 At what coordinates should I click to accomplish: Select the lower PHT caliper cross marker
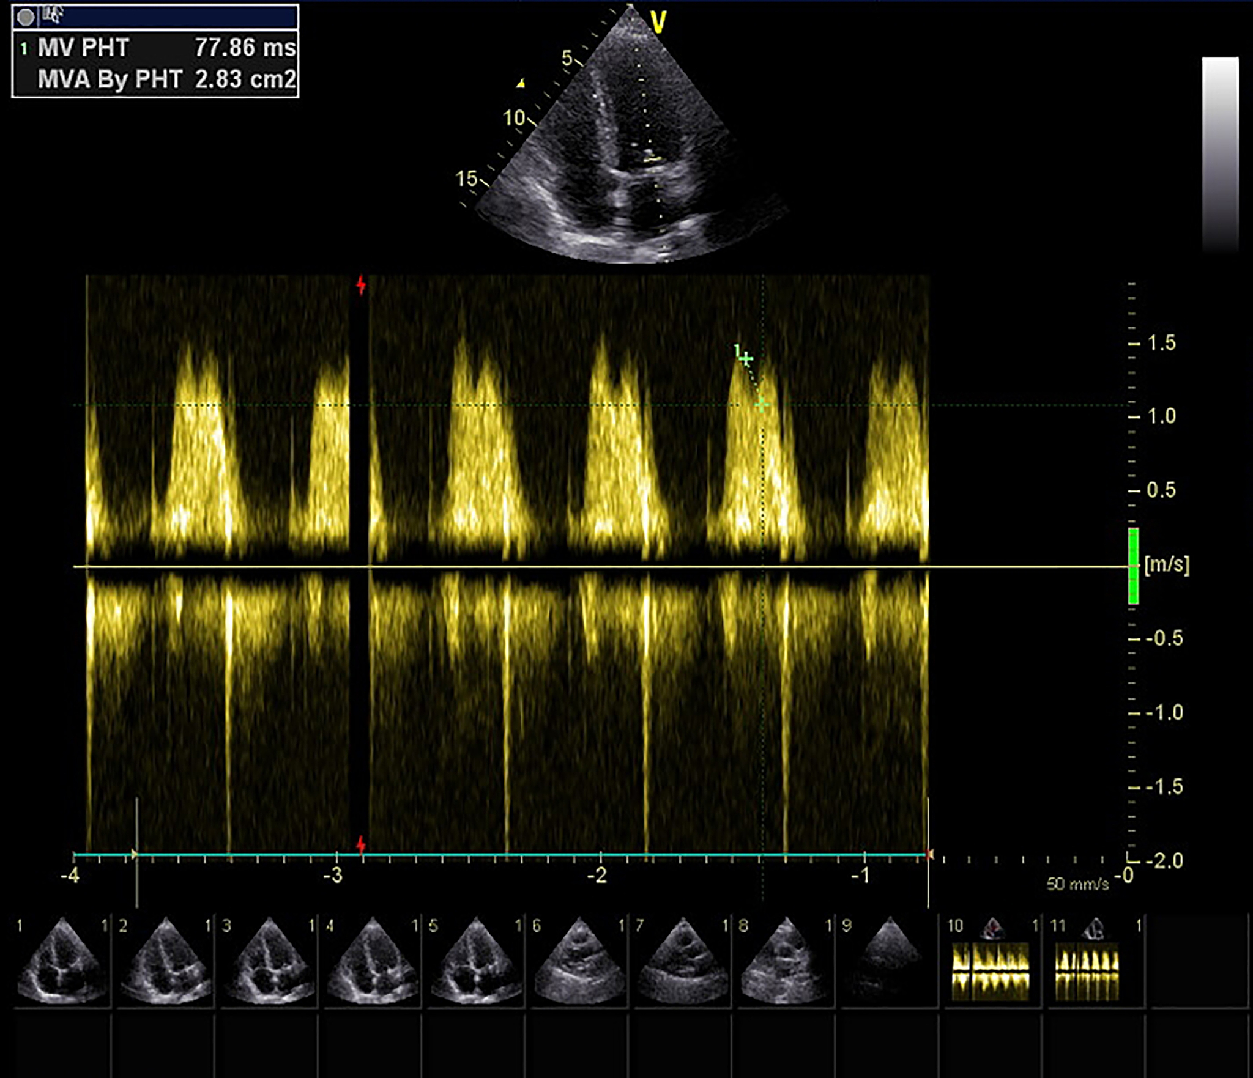[x=762, y=404]
